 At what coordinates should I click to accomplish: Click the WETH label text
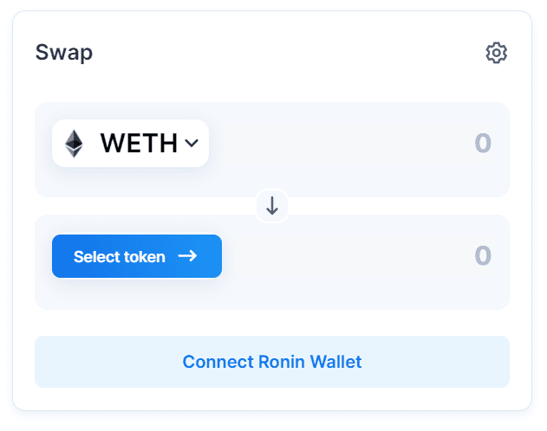[139, 143]
